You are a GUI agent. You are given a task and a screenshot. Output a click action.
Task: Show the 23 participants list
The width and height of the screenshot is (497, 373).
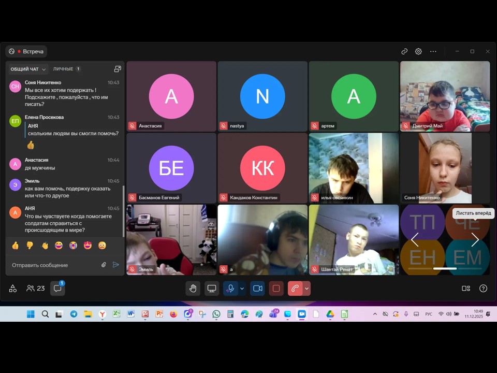(x=36, y=289)
